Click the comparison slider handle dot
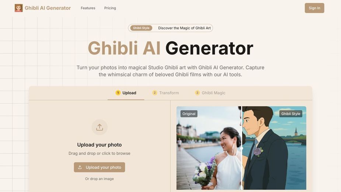Viewport: 341px width, 192px height. click(x=241, y=148)
